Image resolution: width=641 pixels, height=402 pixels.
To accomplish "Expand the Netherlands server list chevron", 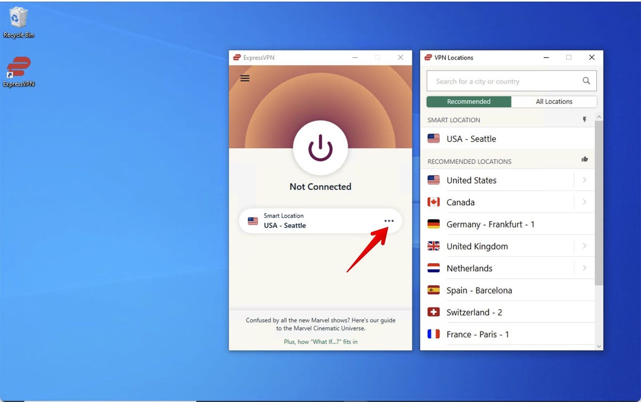I will (x=584, y=268).
